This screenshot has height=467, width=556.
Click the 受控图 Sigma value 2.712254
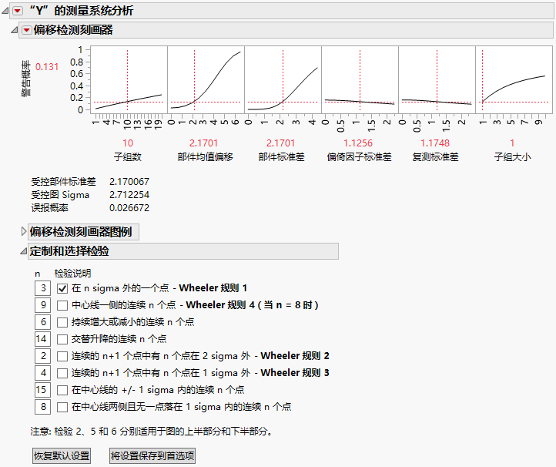click(x=129, y=195)
